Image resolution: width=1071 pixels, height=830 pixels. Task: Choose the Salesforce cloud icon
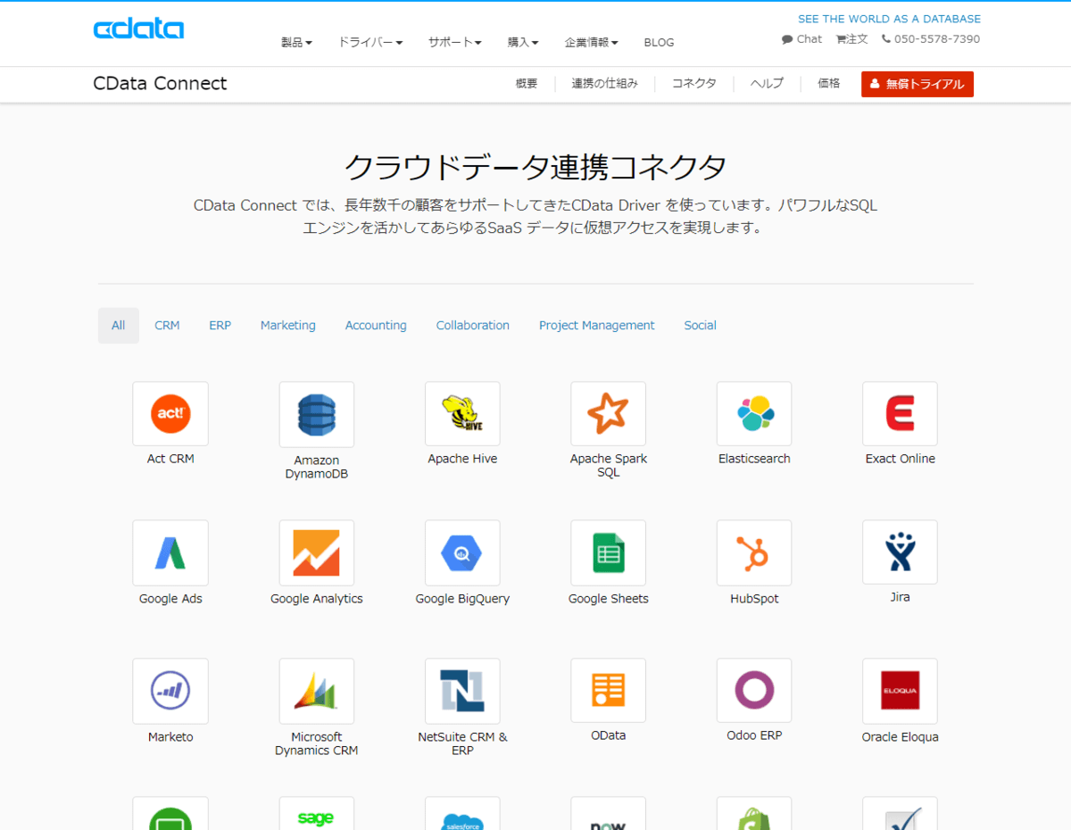coord(462,814)
